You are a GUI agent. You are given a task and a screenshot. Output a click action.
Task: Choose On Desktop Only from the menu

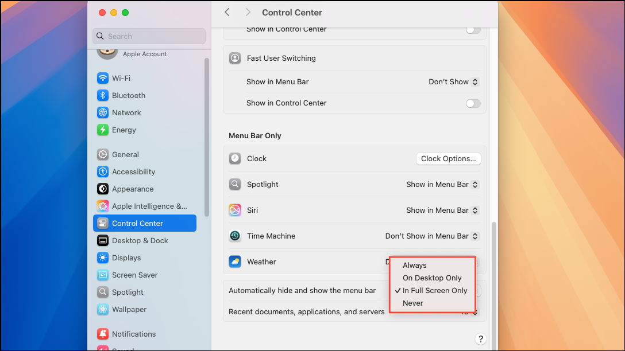(432, 278)
